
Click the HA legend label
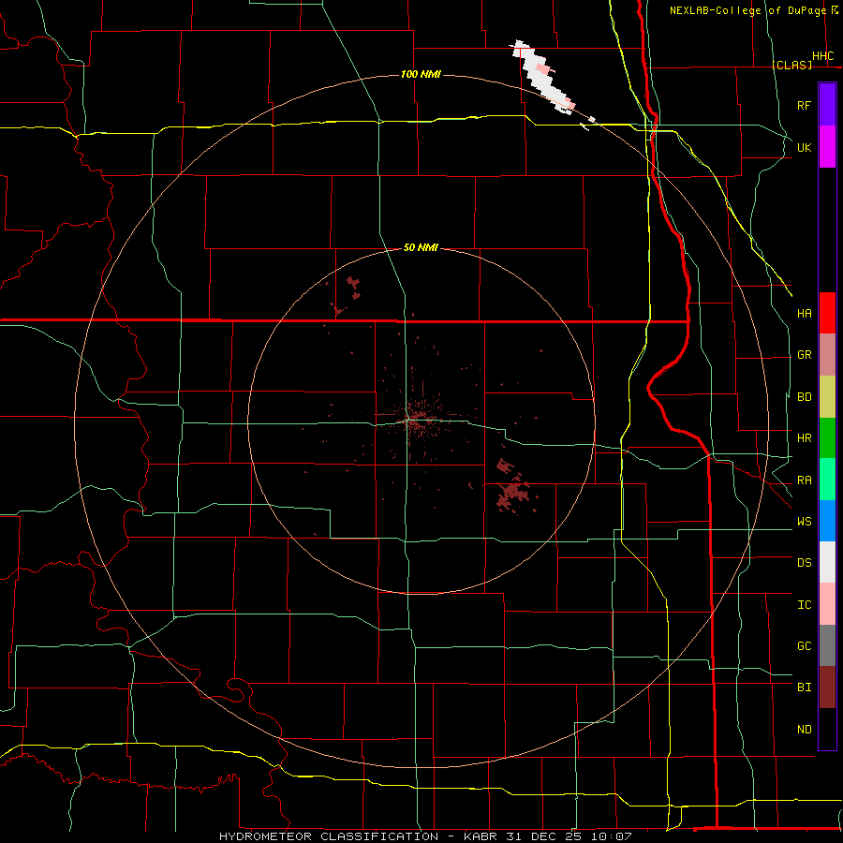pyautogui.click(x=805, y=313)
